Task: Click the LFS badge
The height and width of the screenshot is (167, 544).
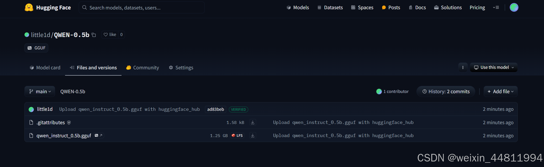Action: coord(237,135)
